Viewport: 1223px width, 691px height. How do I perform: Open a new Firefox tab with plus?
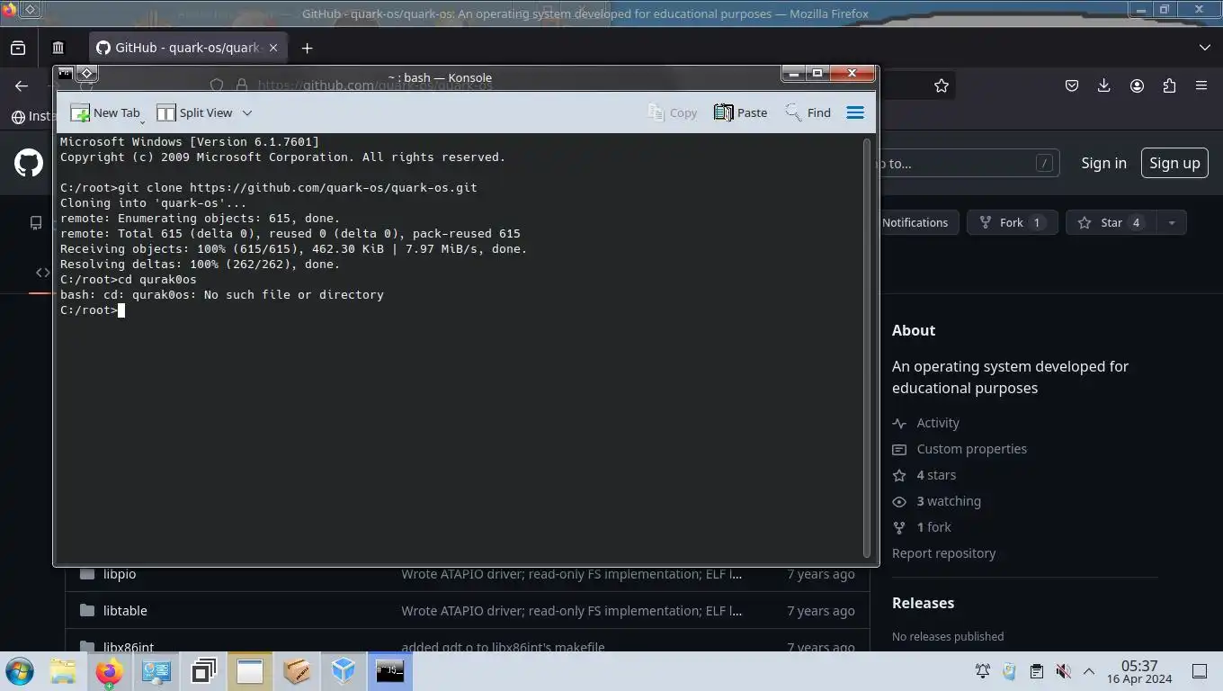pos(307,48)
